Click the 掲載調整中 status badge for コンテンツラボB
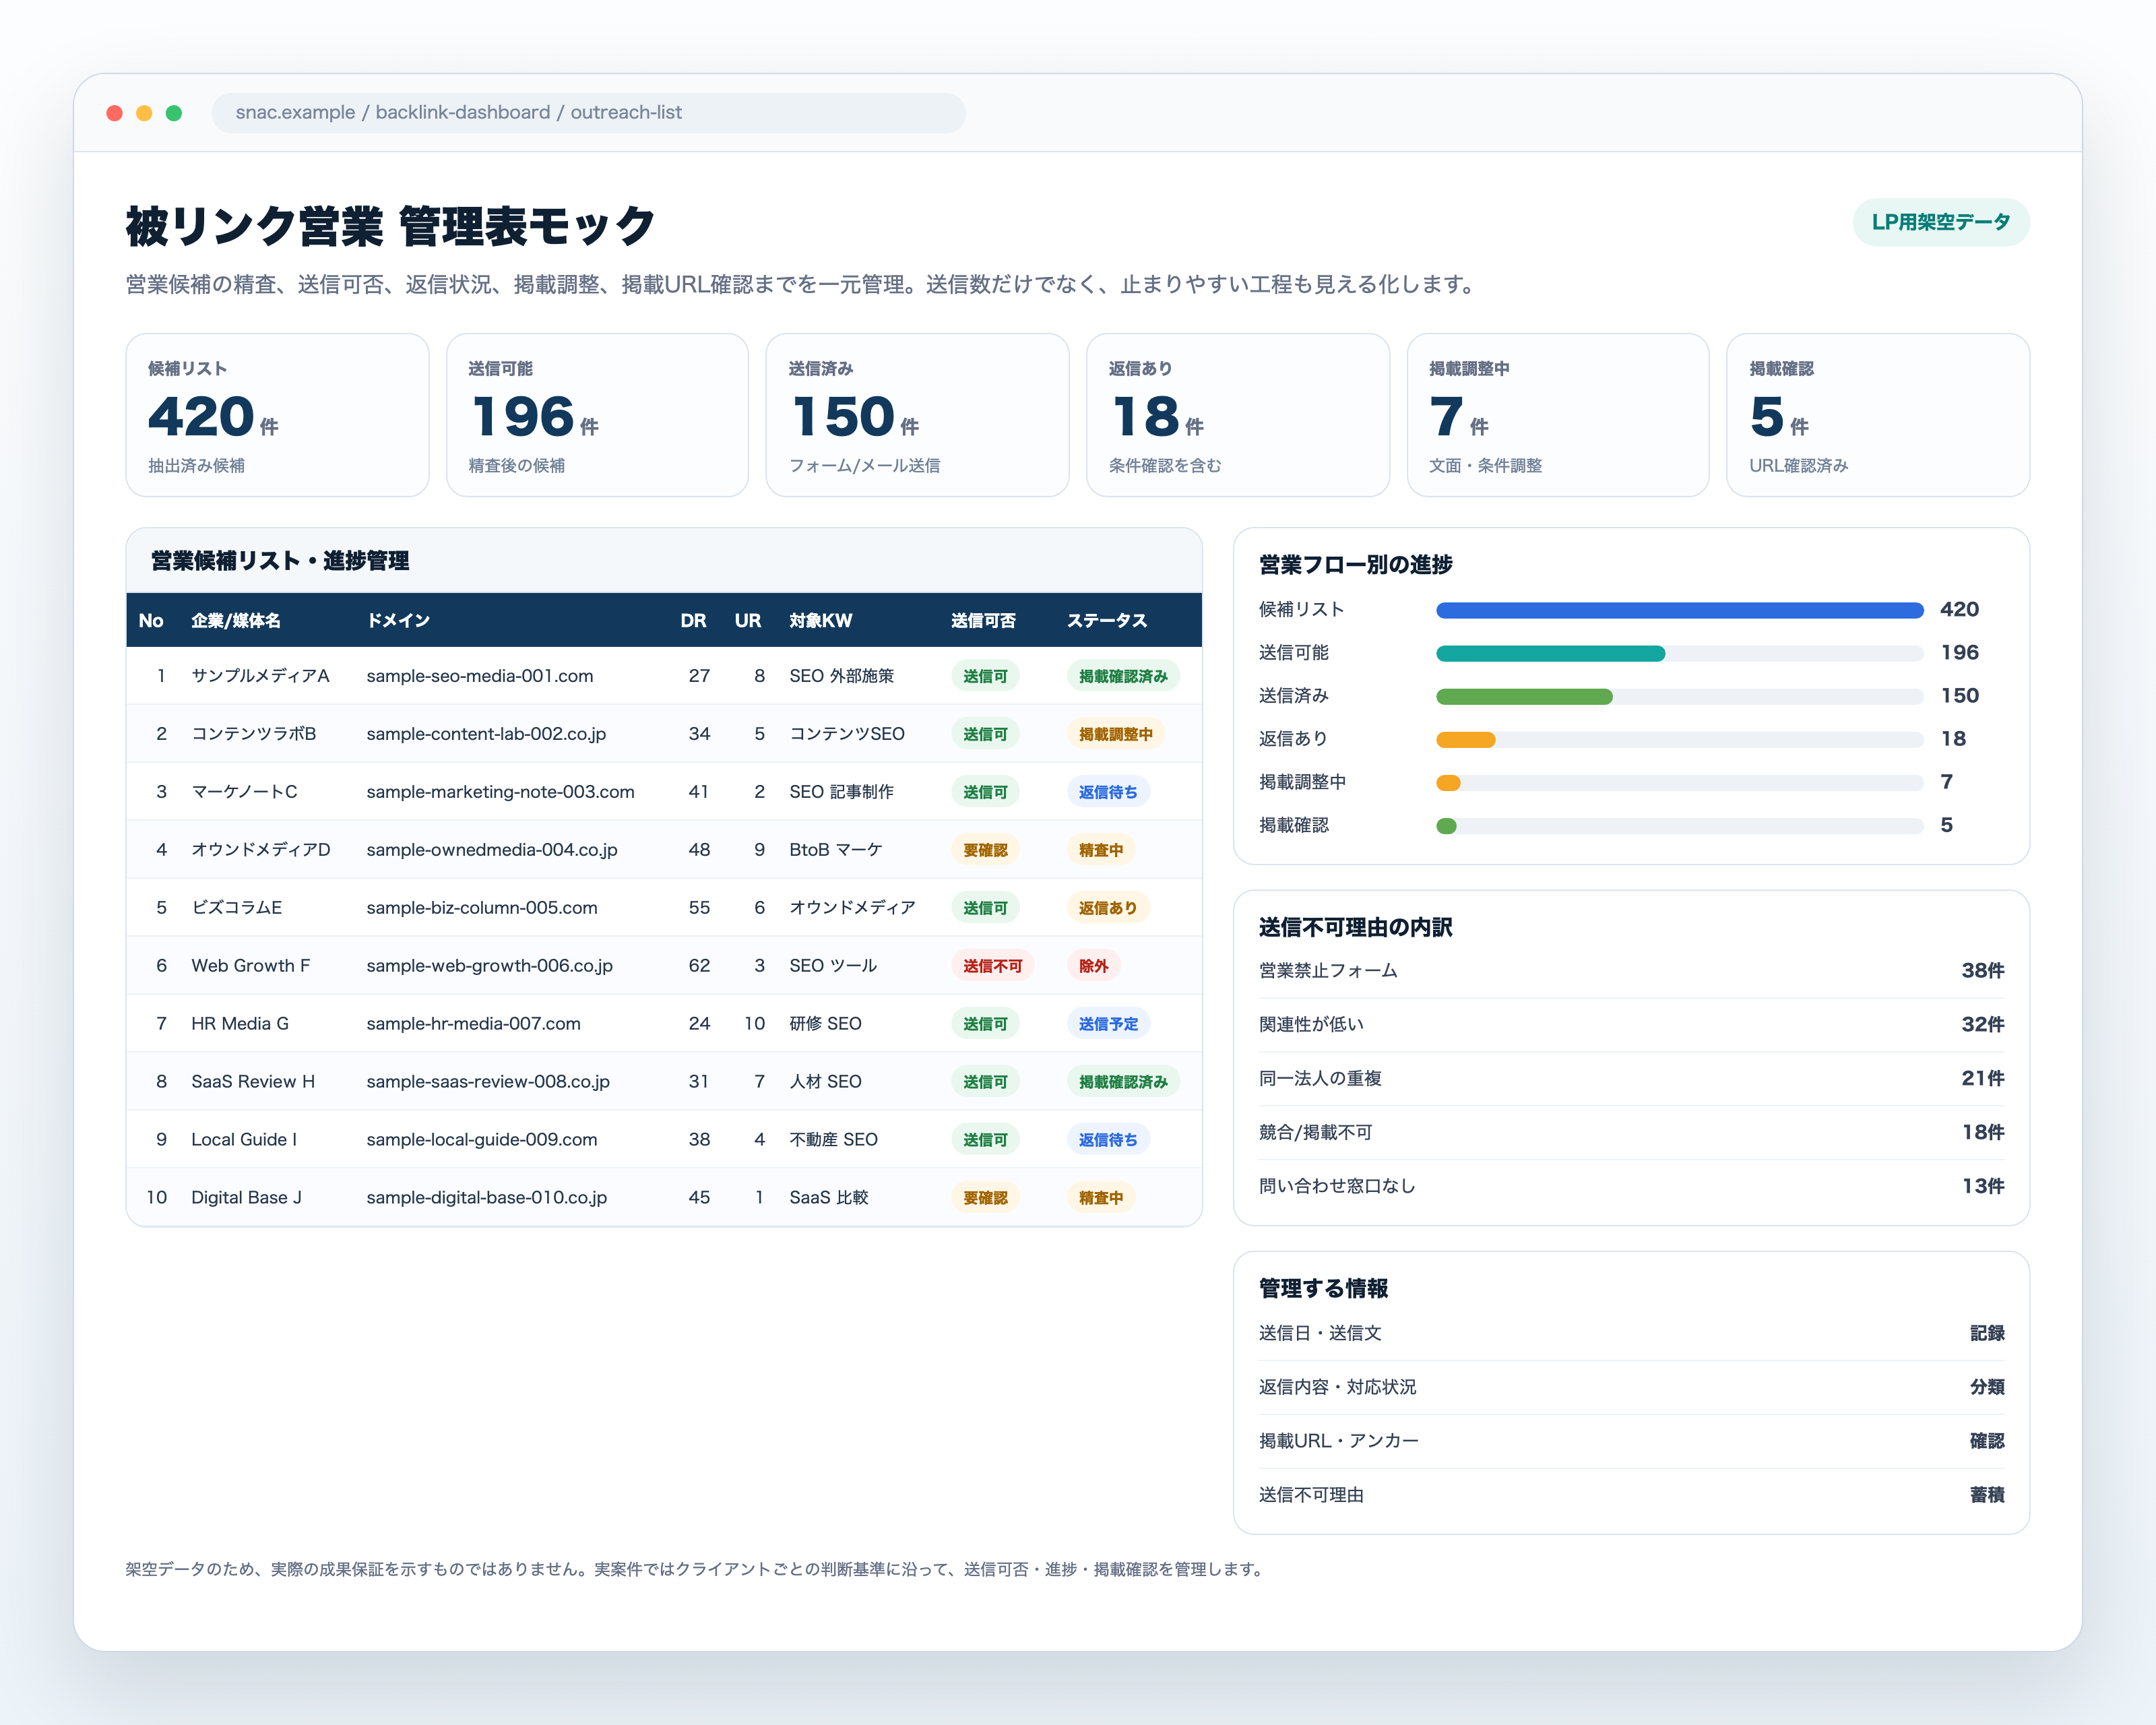The height and width of the screenshot is (1725, 2156). pyautogui.click(x=1115, y=734)
